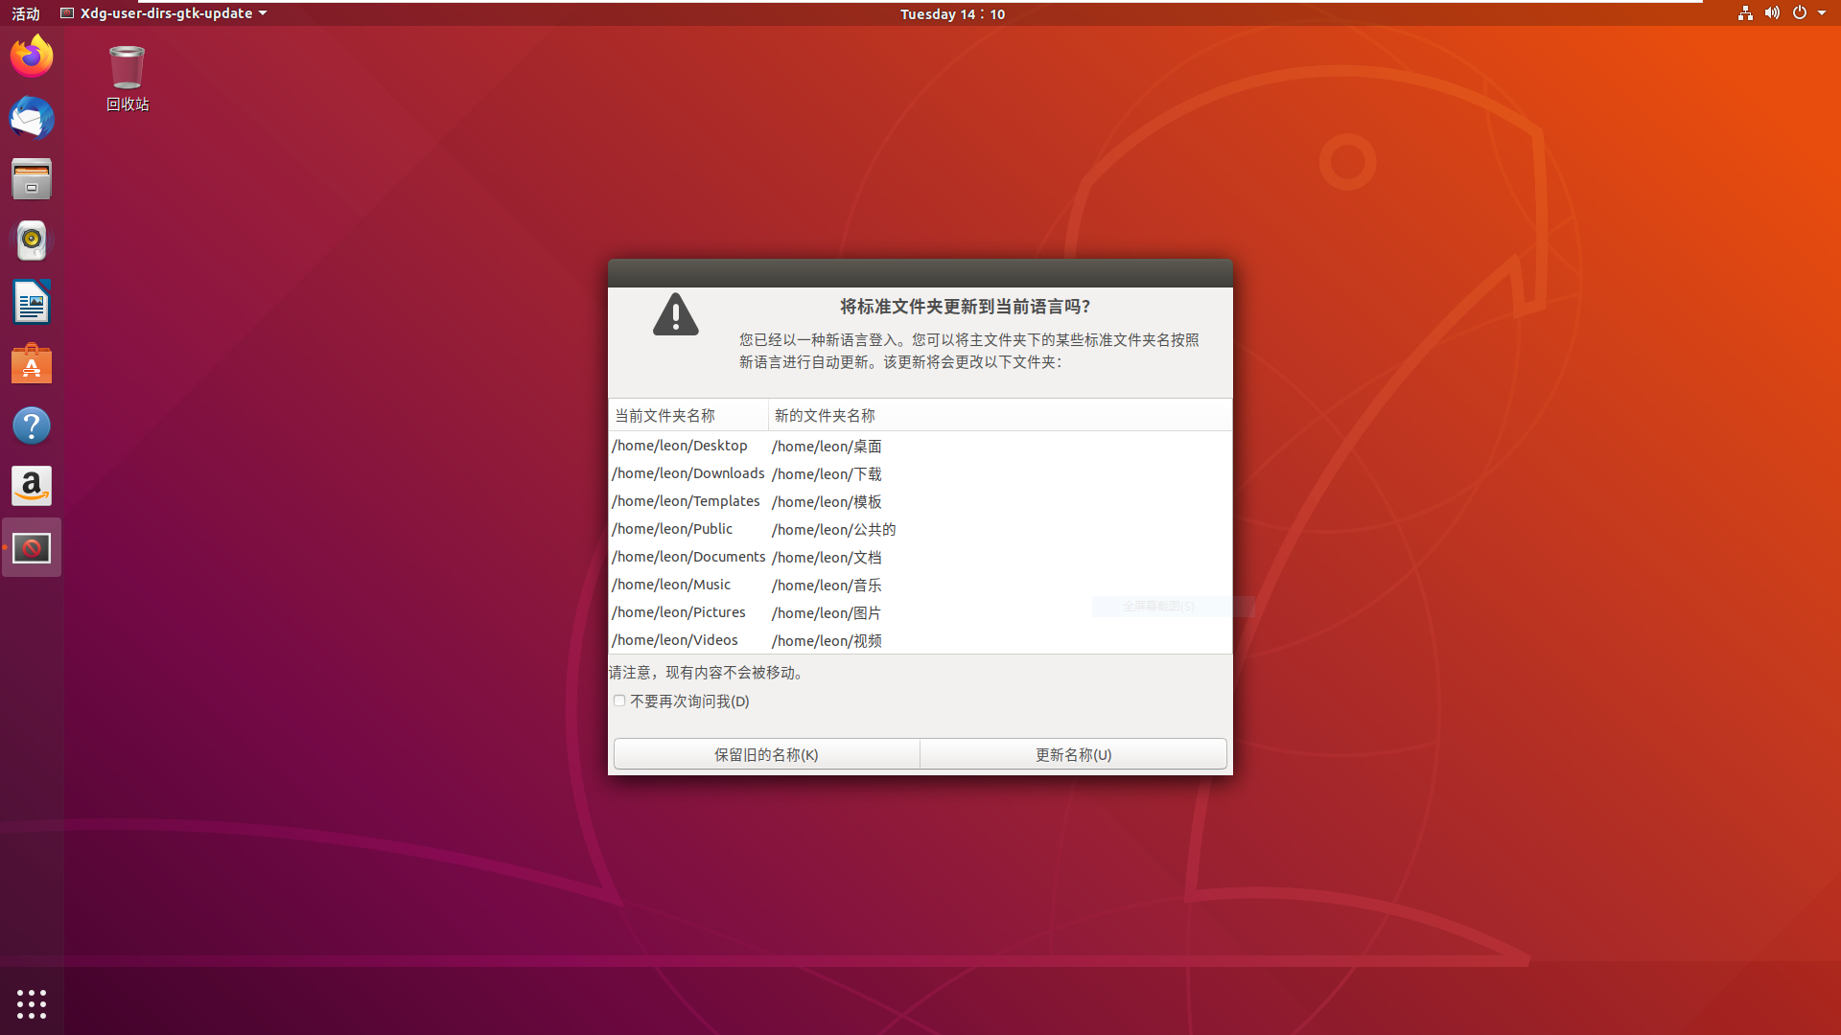Adjust the speaker volume icon
The image size is (1841, 1035).
tap(1772, 13)
